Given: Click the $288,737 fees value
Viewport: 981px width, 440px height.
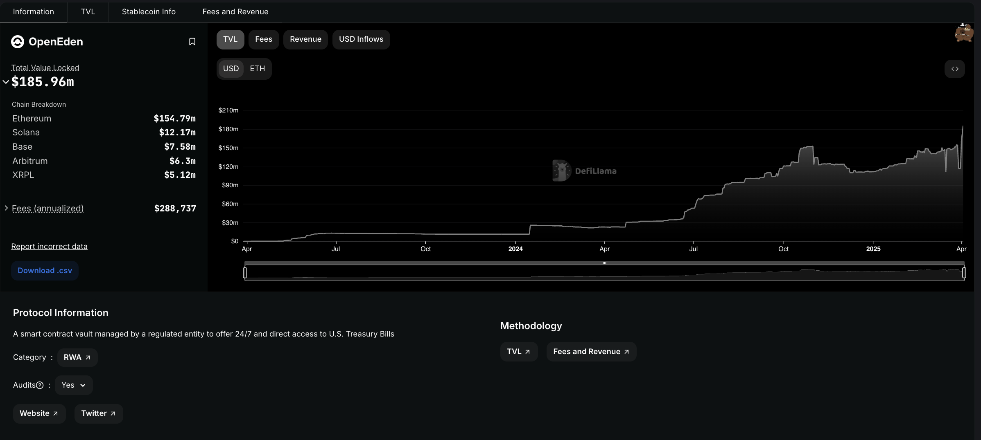Looking at the screenshot, I should pyautogui.click(x=175, y=209).
